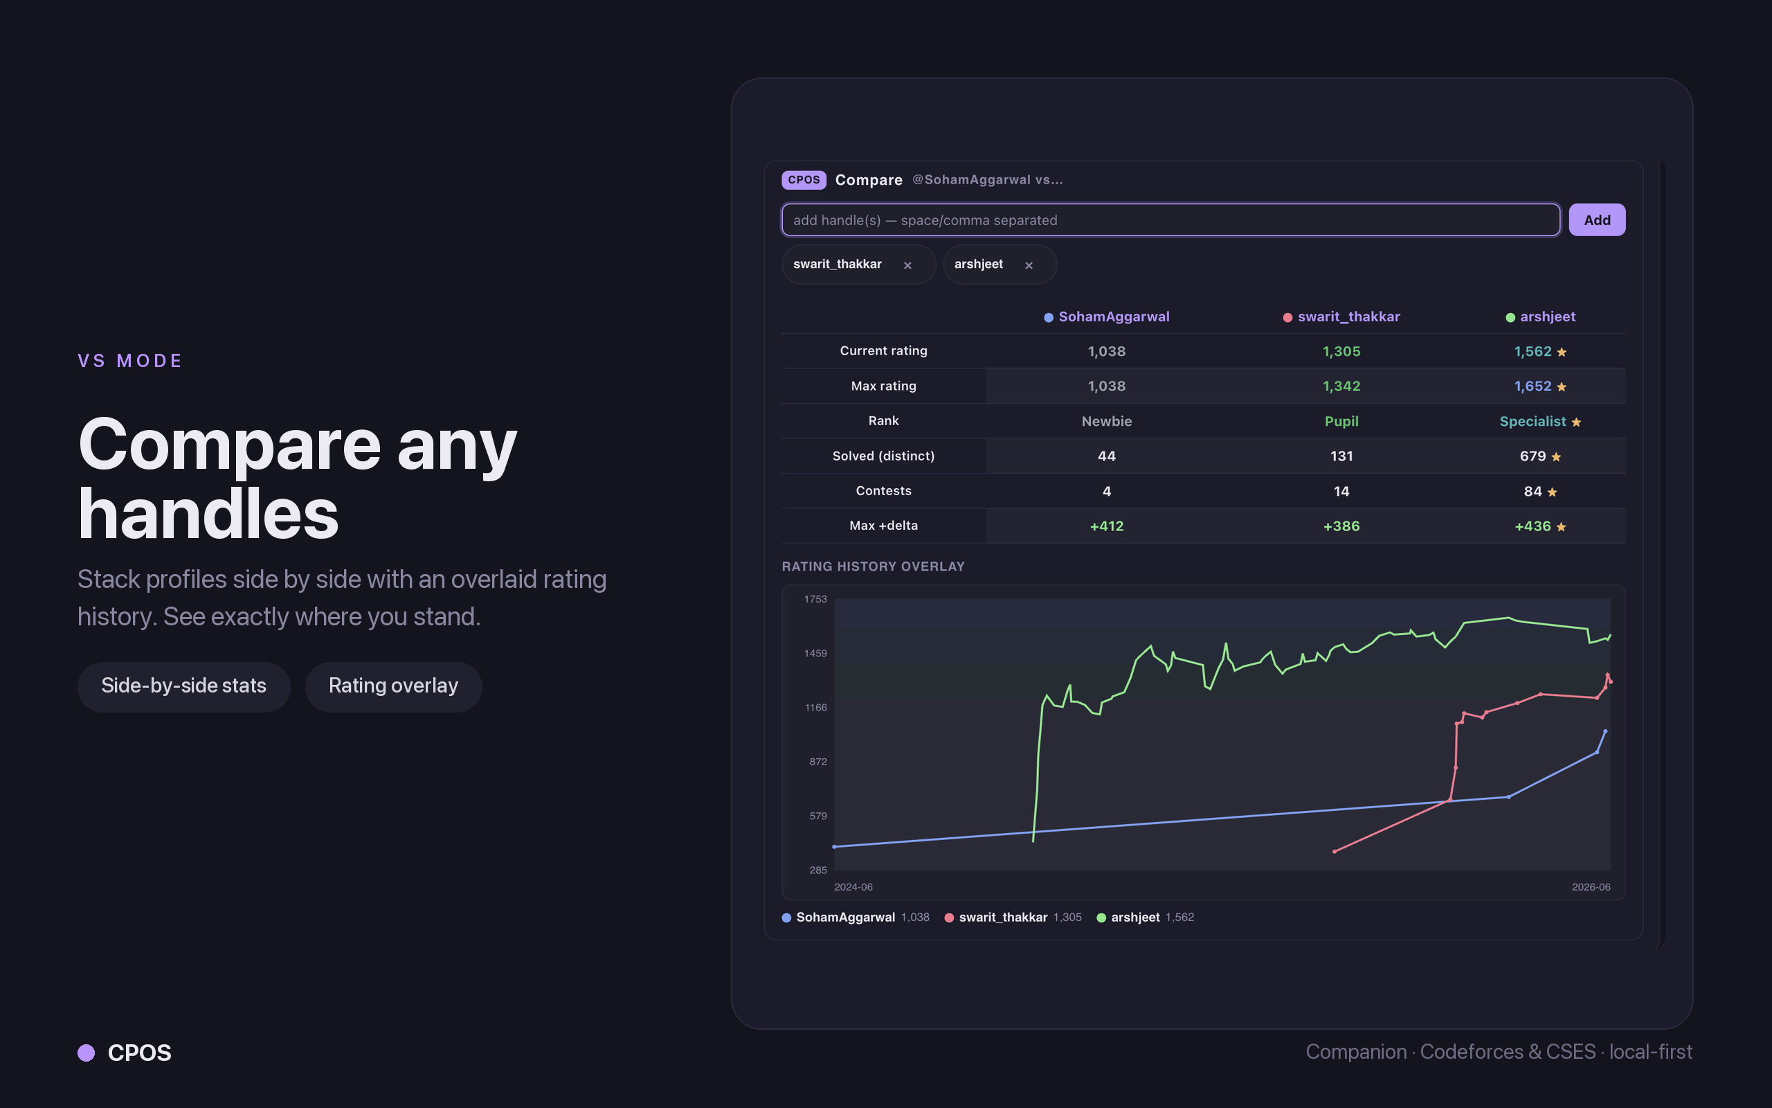Click the green dot beside arshjeet header
This screenshot has width=1772, height=1108.
point(1510,317)
